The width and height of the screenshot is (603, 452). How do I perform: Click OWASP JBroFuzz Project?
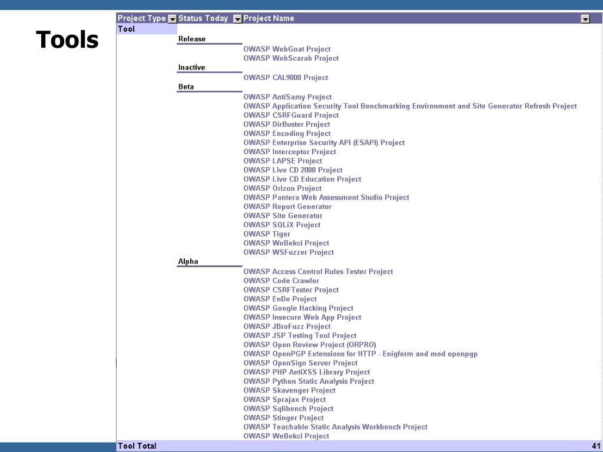(287, 327)
